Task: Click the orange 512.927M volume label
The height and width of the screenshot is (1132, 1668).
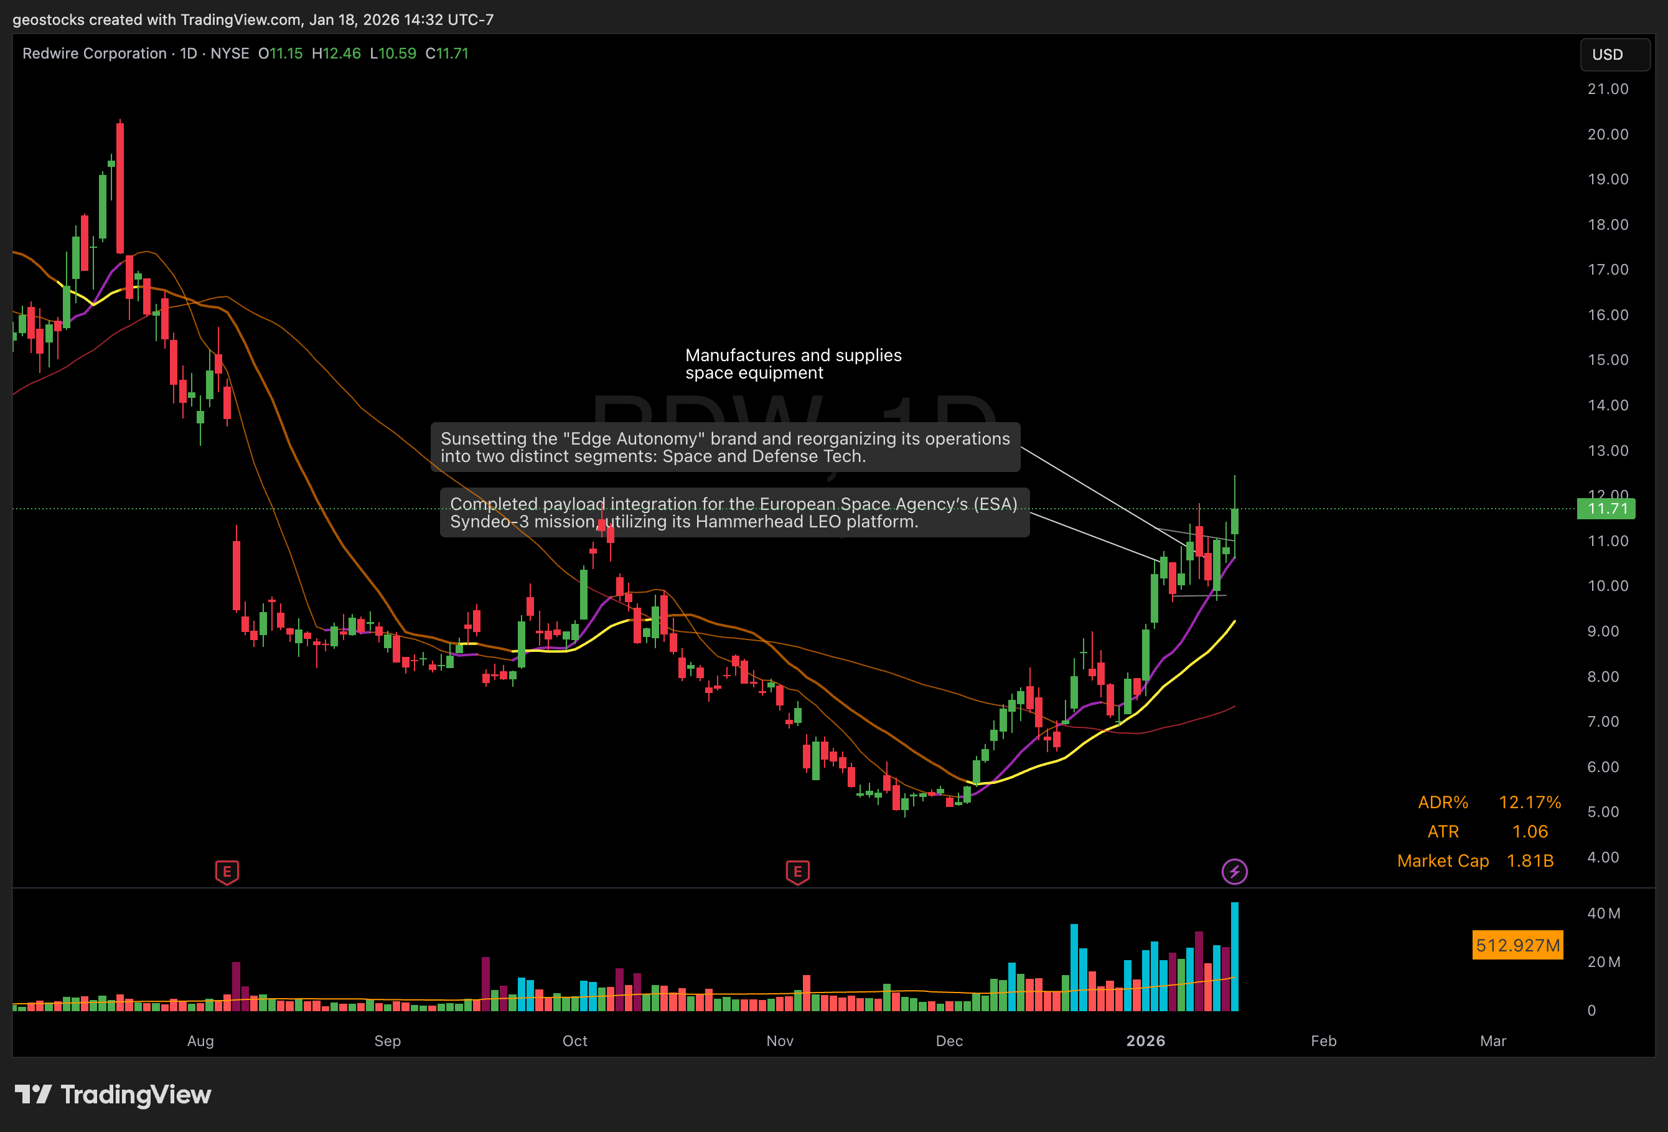Action: 1517,945
